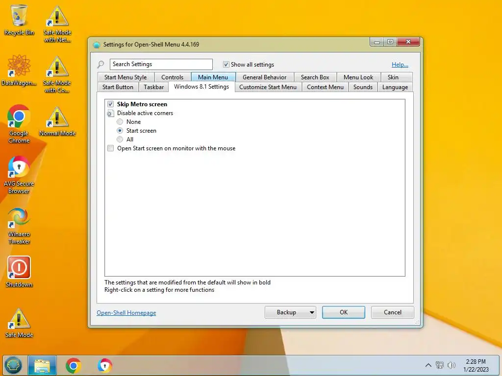
Task: Show hidden tray icons chevron
Action: pyautogui.click(x=428, y=365)
